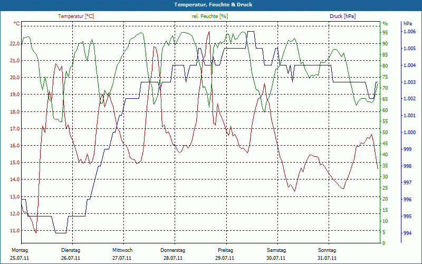
Task: Click the '22,0' temperature axis value
Action: [x=15, y=44]
